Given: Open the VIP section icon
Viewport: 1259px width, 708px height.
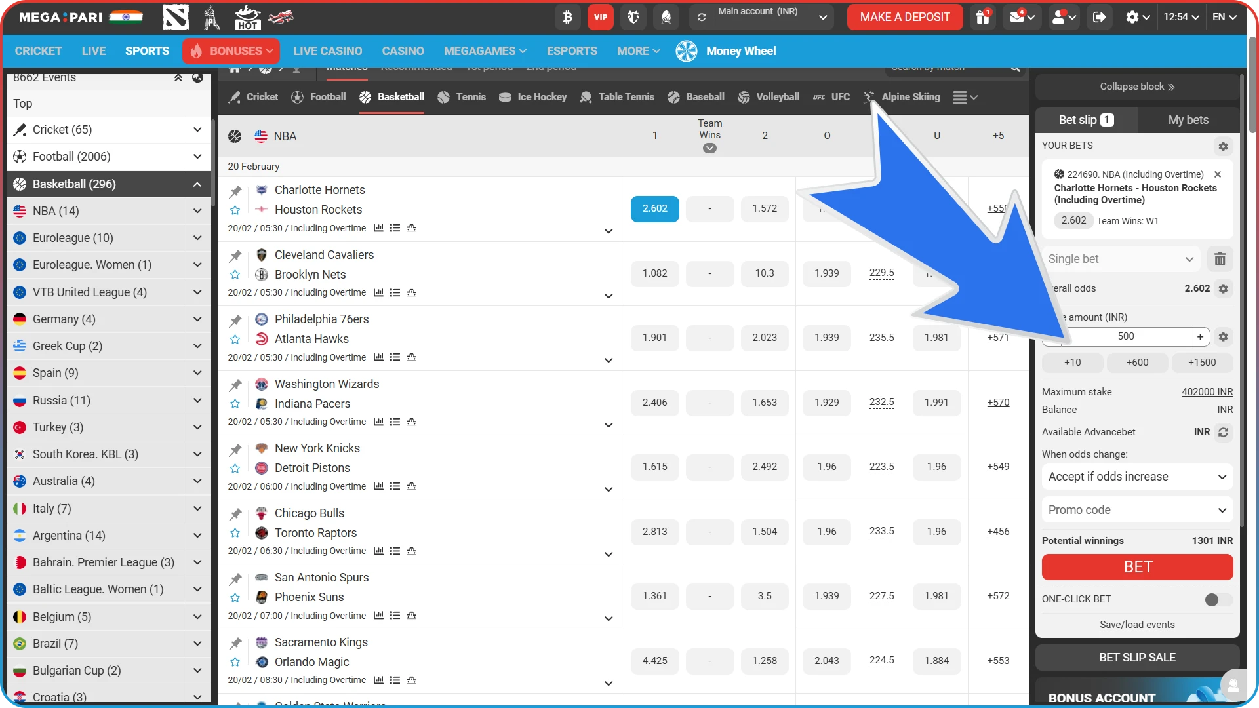Looking at the screenshot, I should point(599,17).
